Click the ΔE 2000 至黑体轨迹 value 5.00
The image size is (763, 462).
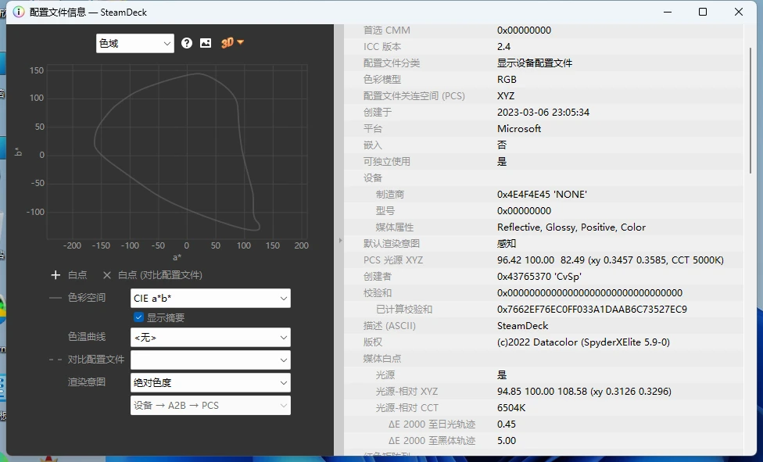click(x=507, y=441)
